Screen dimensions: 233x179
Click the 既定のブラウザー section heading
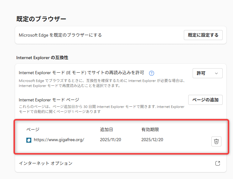click(x=41, y=19)
